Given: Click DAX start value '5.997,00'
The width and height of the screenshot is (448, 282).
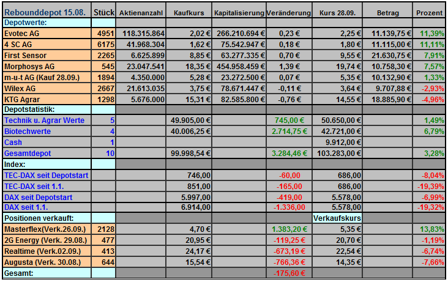Looking at the screenshot, I should [196, 198].
